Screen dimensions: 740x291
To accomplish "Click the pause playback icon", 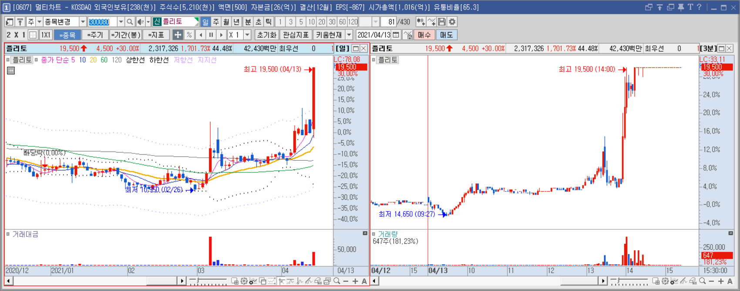I will (211, 35).
